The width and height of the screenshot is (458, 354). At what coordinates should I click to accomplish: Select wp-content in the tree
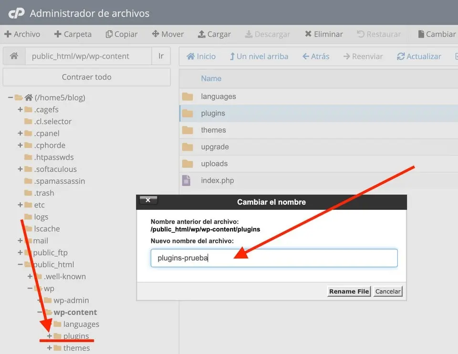pyautogui.click(x=75, y=312)
